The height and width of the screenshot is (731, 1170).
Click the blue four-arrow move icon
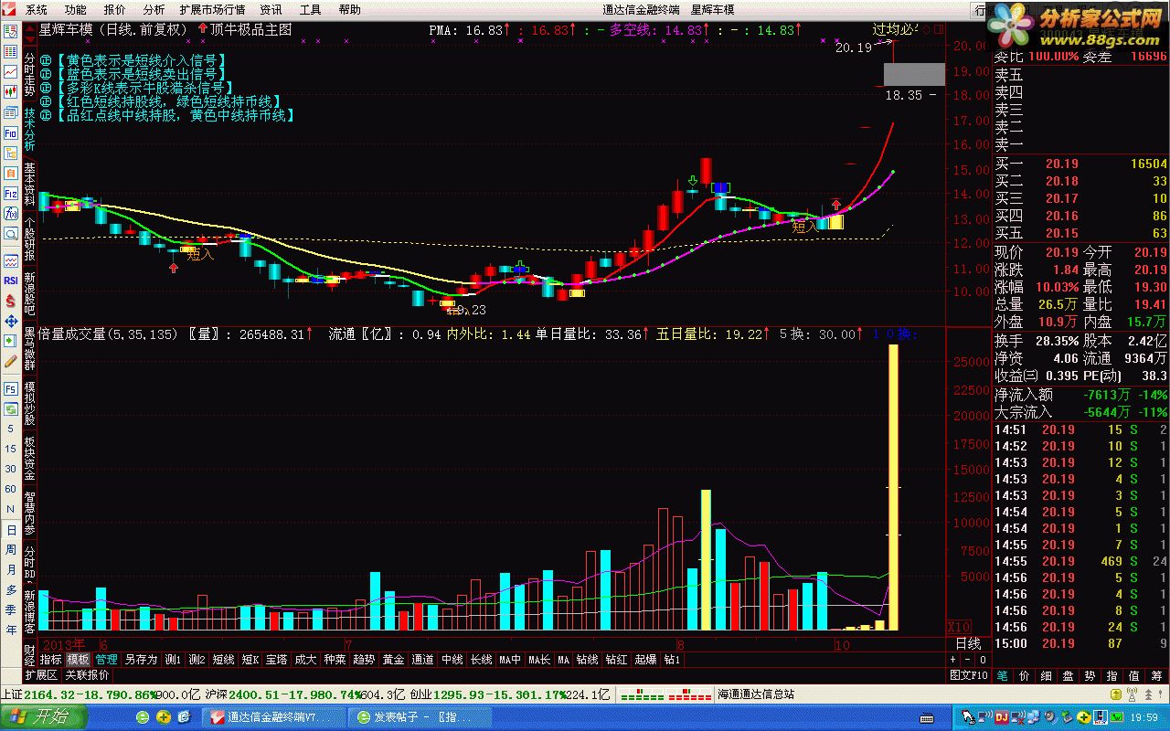[10, 322]
